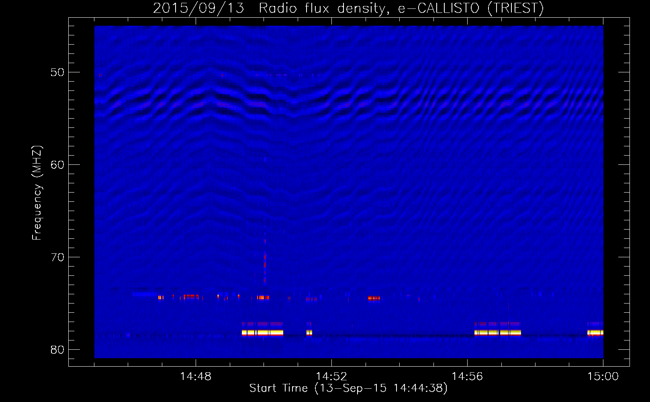Screen dimensions: 650x402
Task: Click the 'Start Time (13-Sep-15 14:44:38)' axis label
Action: 348,388
